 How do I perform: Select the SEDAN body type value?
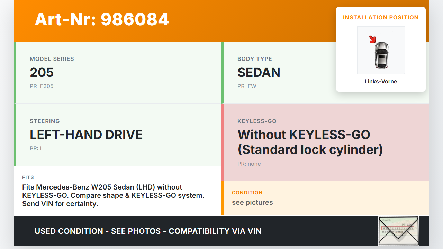(x=259, y=72)
